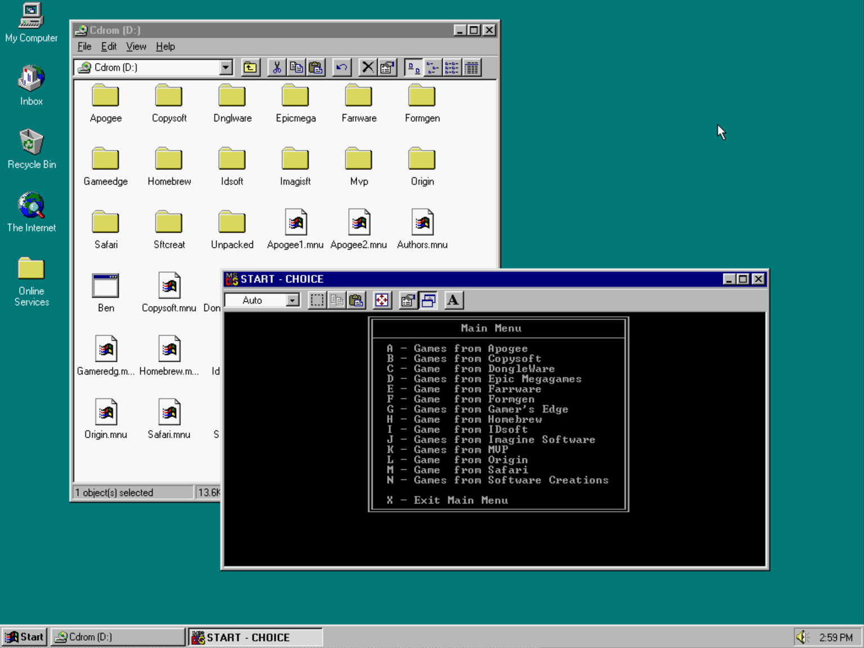The height and width of the screenshot is (648, 864).
Task: Select the Safari folder
Action: click(x=106, y=230)
